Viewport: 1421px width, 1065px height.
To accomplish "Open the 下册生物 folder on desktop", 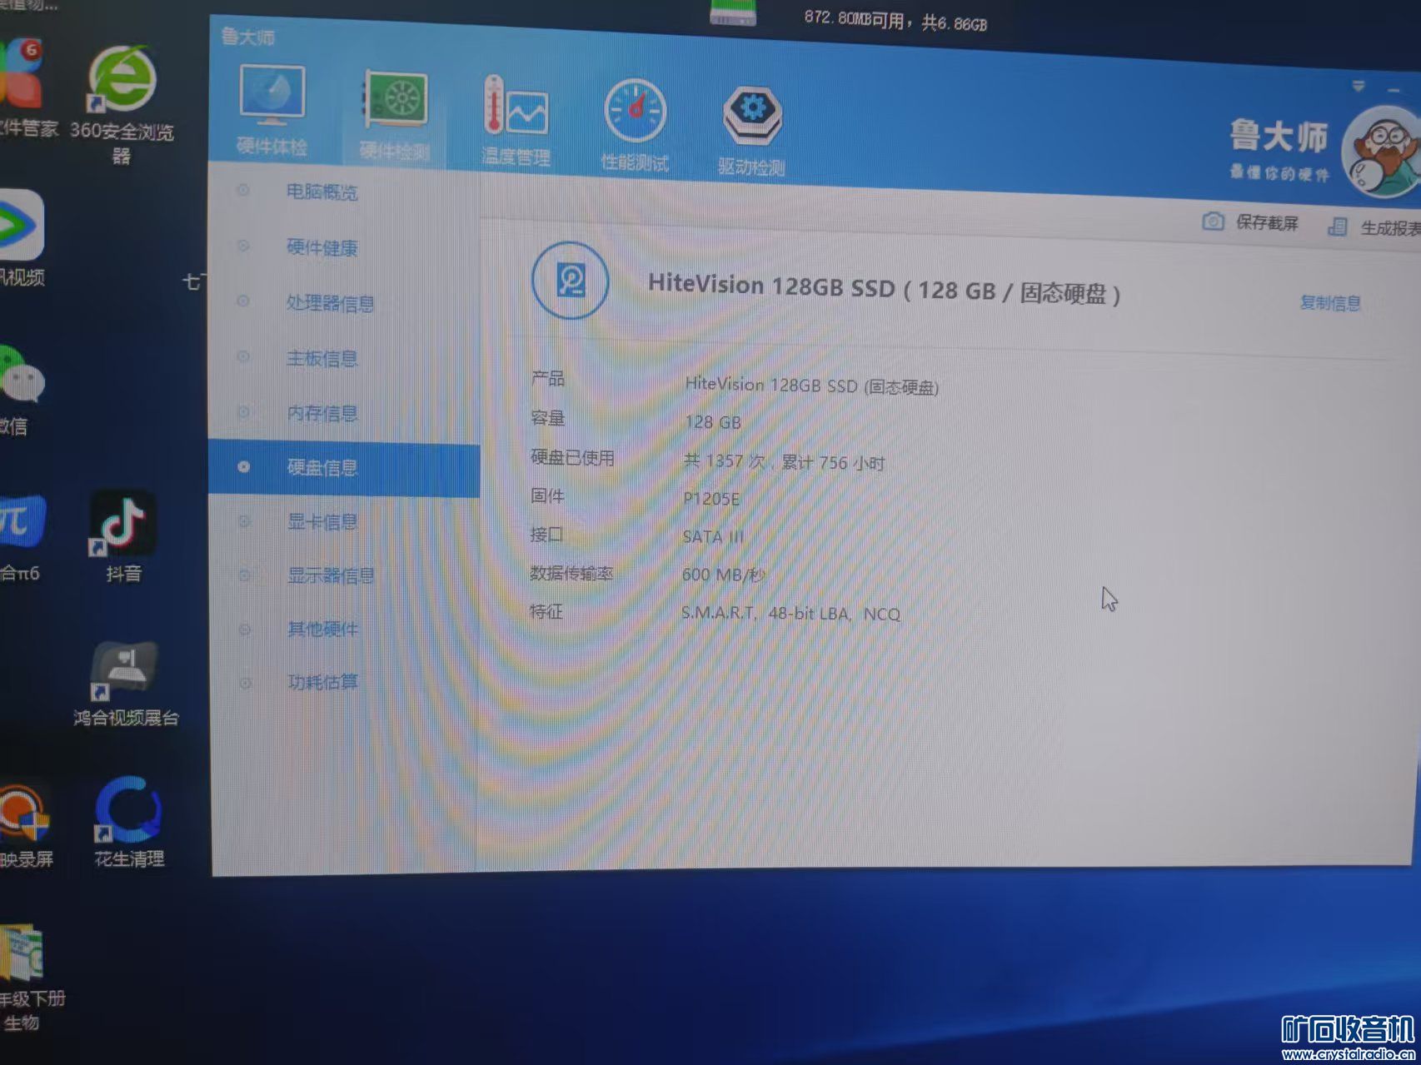I will pos(30,978).
